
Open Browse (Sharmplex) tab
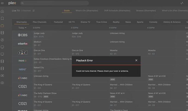click(146, 11)
